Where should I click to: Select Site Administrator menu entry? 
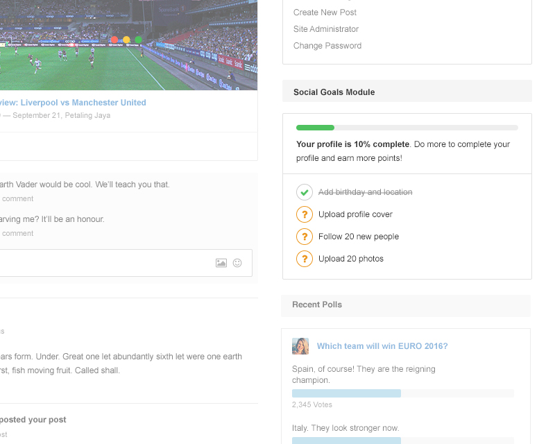326,29
